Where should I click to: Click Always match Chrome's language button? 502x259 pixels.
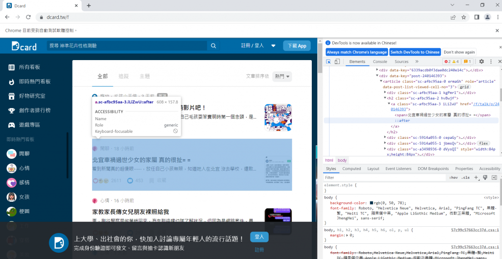[x=357, y=52]
